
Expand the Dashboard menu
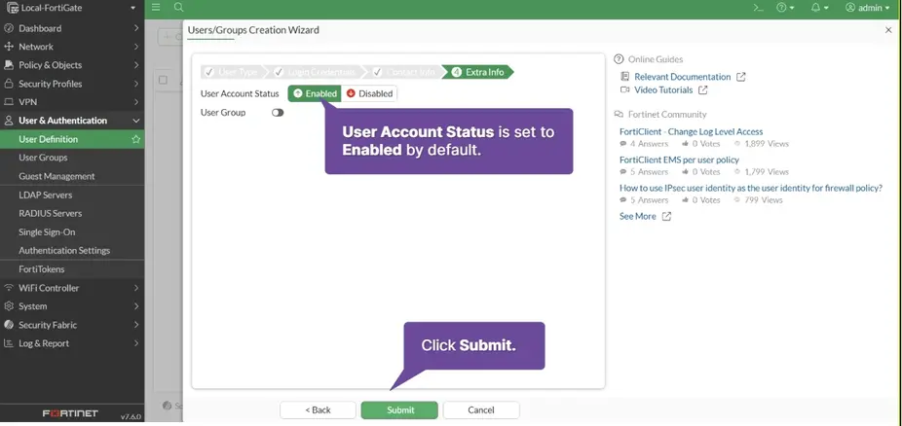click(72, 28)
